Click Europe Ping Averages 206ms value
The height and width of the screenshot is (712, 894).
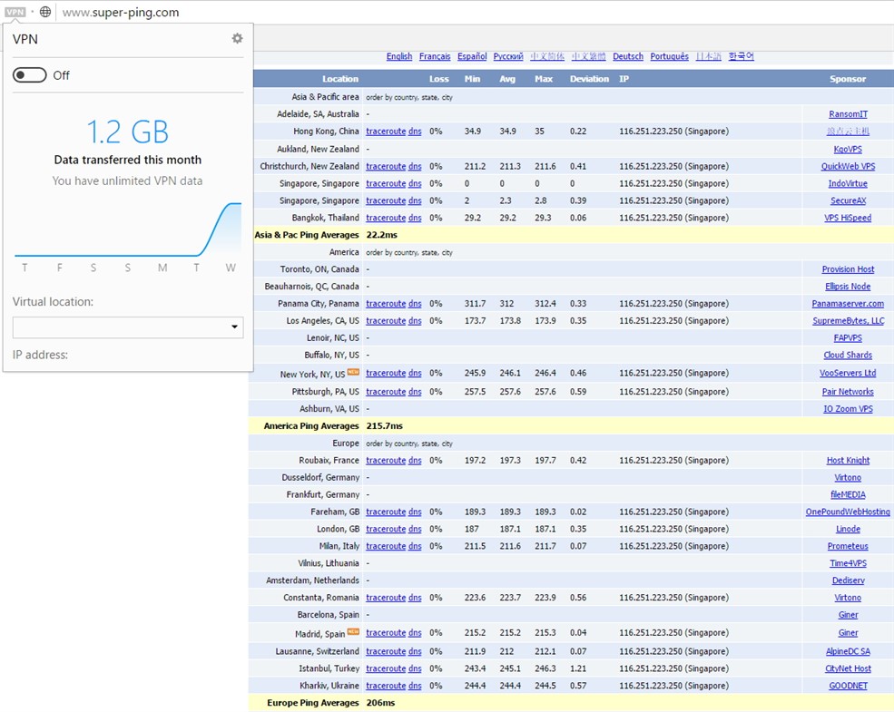pos(380,703)
